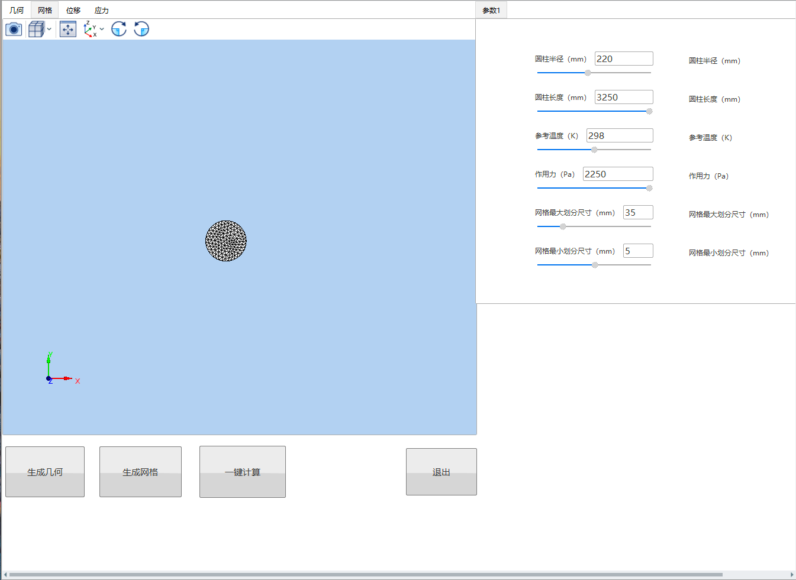796x580 pixels.
Task: Click the 圆柱长度 slider handle
Action: click(x=649, y=111)
